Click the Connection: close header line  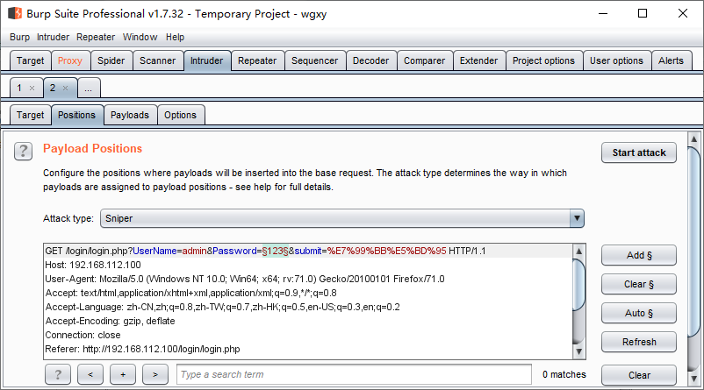[83, 335]
